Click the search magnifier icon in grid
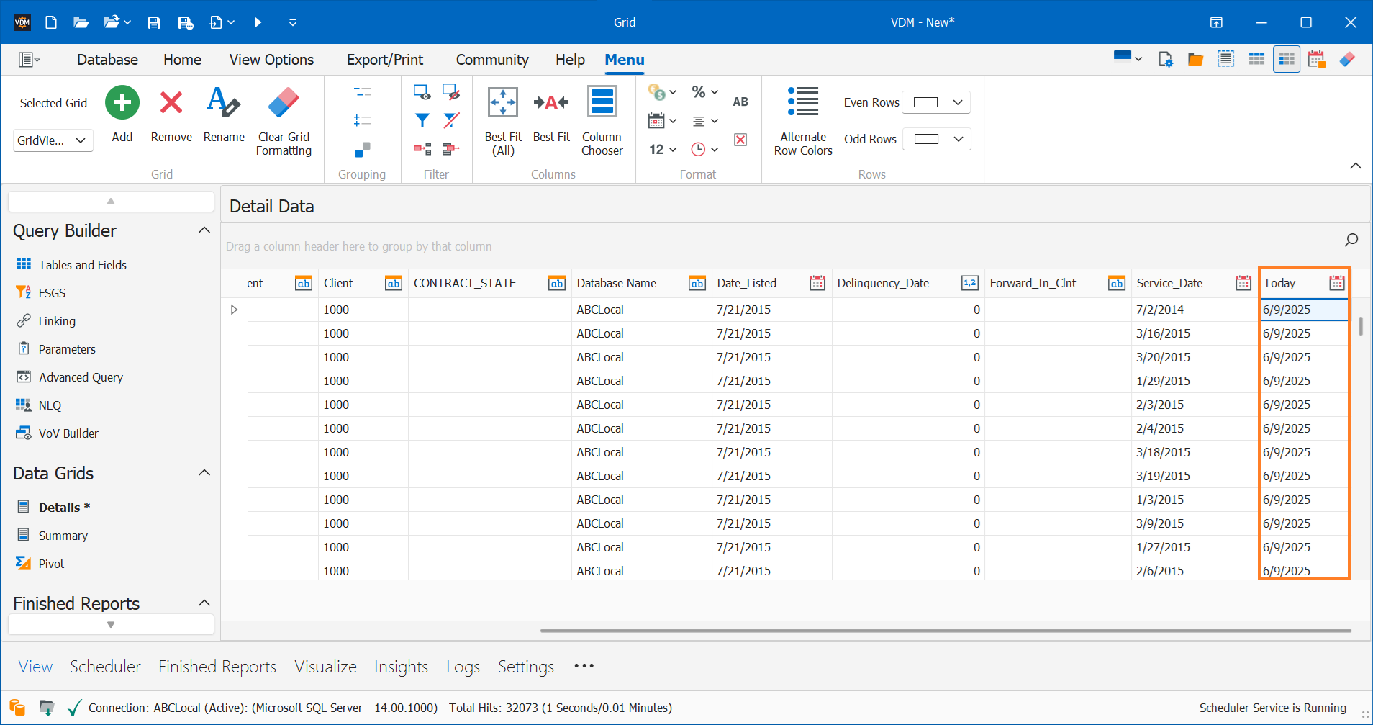Image resolution: width=1373 pixels, height=725 pixels. (x=1351, y=240)
